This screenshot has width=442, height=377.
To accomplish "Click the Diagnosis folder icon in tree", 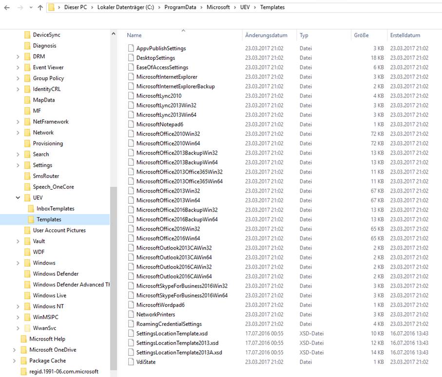I will click(27, 46).
